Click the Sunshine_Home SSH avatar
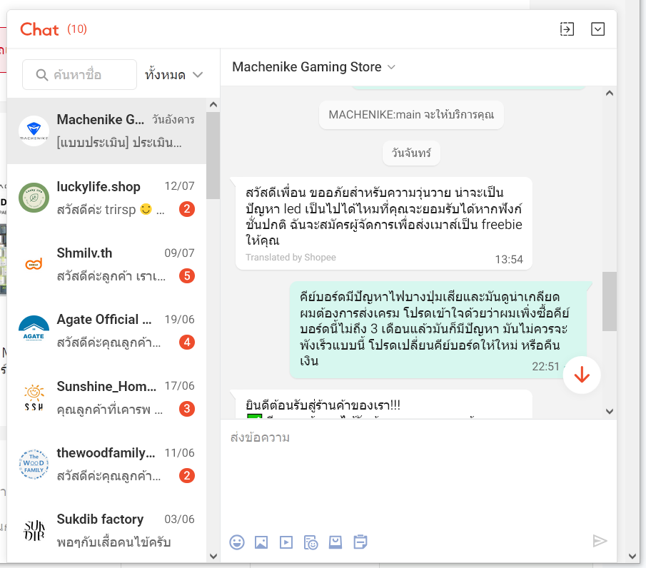The image size is (646, 568). [x=34, y=397]
